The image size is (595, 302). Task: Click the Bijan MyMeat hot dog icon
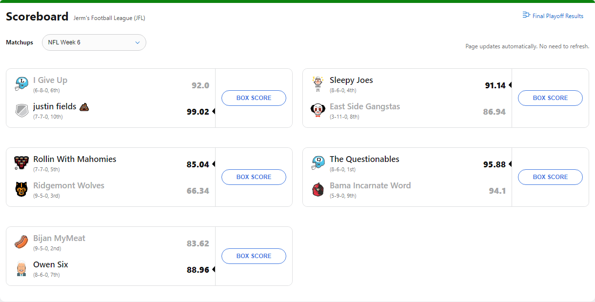click(21, 242)
